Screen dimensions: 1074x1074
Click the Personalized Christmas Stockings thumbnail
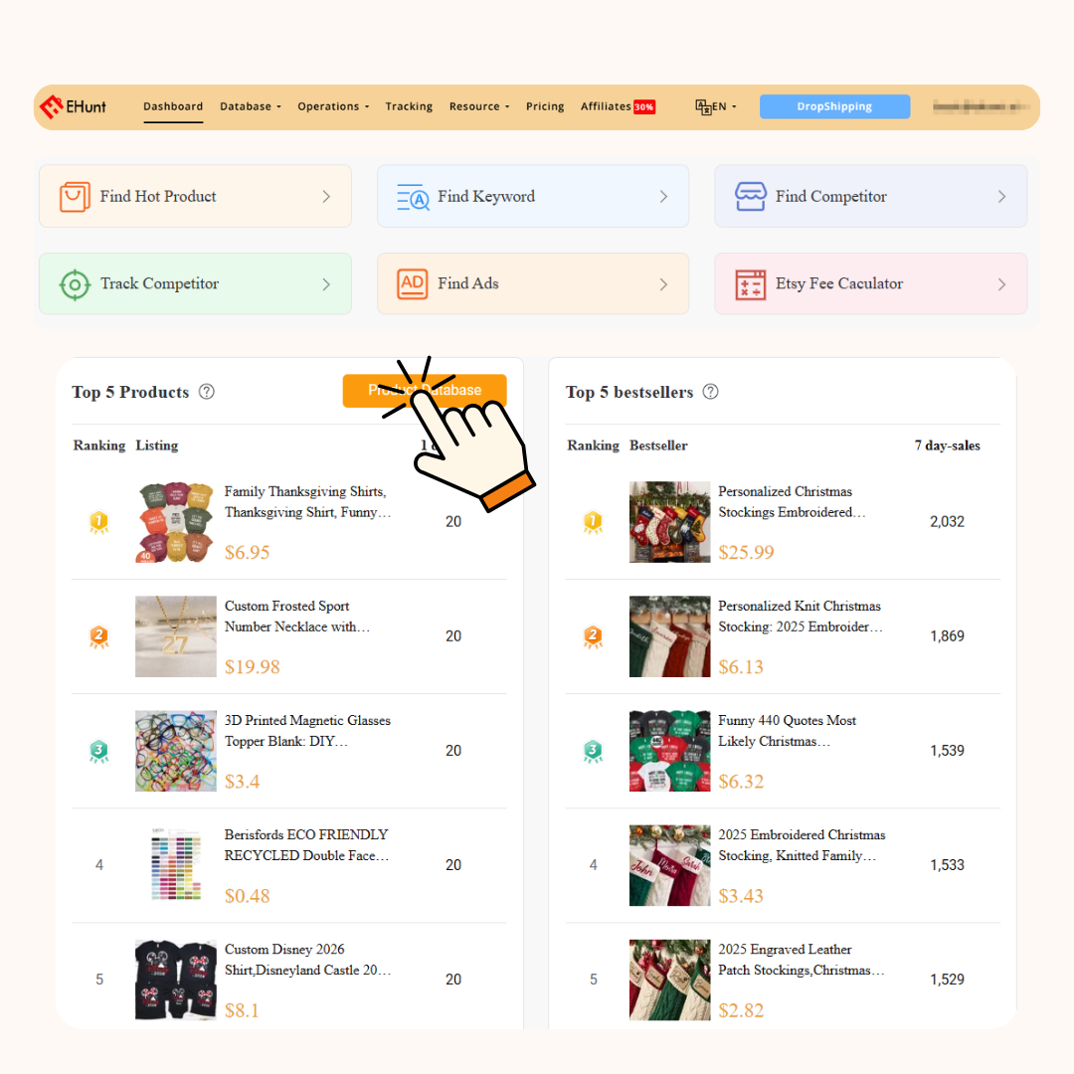coord(669,521)
